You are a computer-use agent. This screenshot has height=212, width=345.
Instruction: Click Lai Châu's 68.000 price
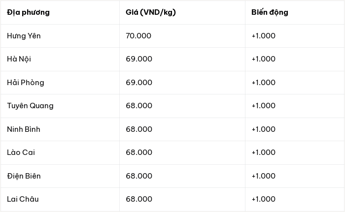pos(139,199)
